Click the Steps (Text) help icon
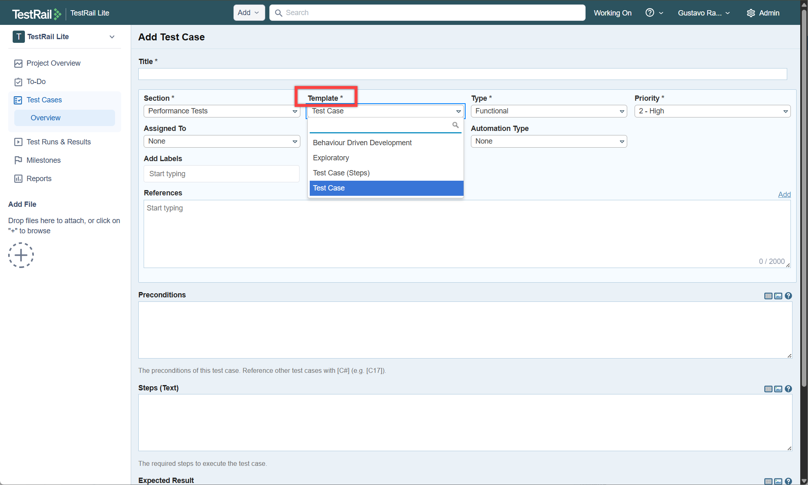Viewport: 808px width, 485px height. pyautogui.click(x=788, y=389)
